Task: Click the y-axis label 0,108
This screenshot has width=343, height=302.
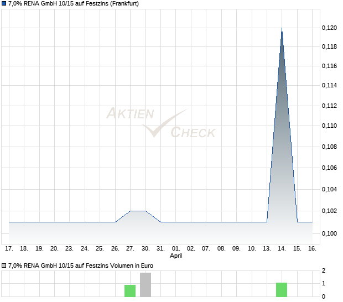Action: (x=329, y=147)
